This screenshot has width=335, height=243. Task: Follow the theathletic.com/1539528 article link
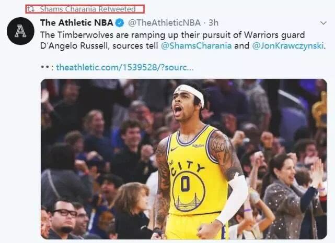(125, 68)
